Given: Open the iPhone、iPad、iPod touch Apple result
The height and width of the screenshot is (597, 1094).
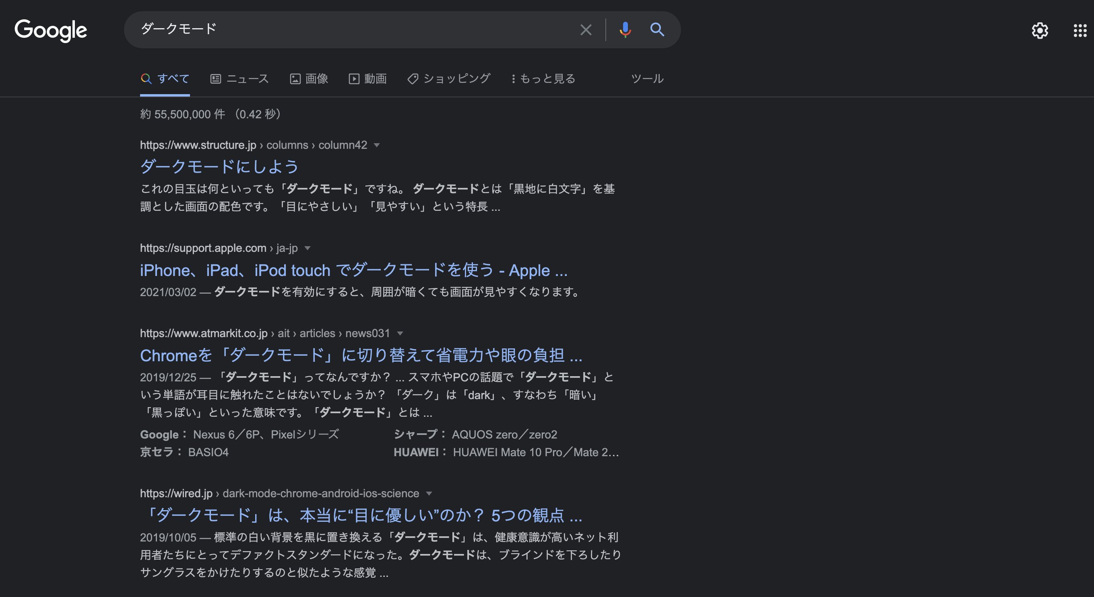Looking at the screenshot, I should pos(354,270).
